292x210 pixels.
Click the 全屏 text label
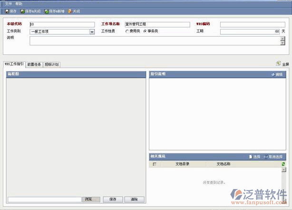point(285,64)
